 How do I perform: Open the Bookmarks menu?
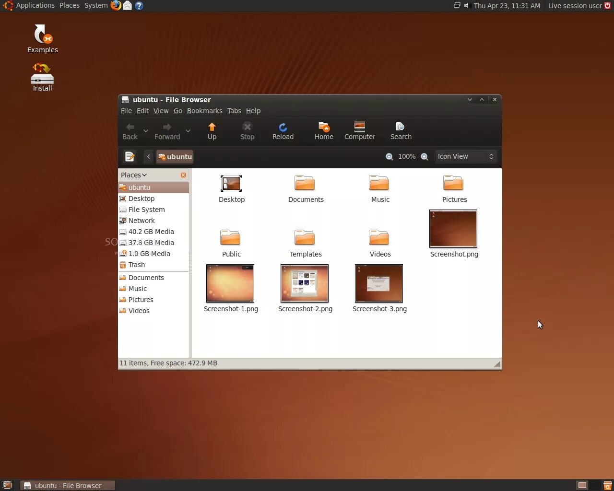tap(205, 111)
